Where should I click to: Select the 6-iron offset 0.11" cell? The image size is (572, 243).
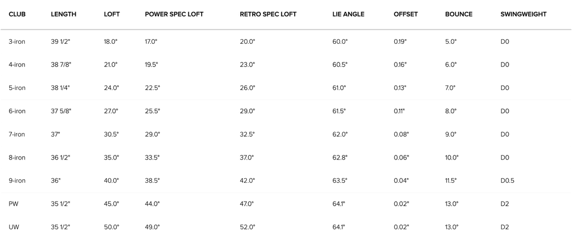coord(400,111)
